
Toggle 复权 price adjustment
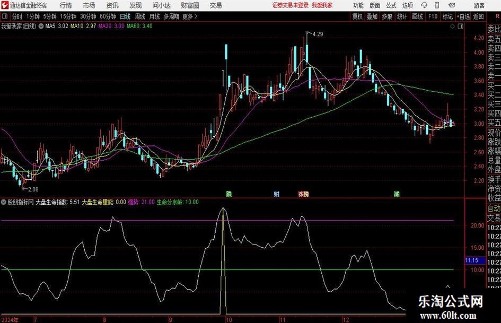pos(358,16)
